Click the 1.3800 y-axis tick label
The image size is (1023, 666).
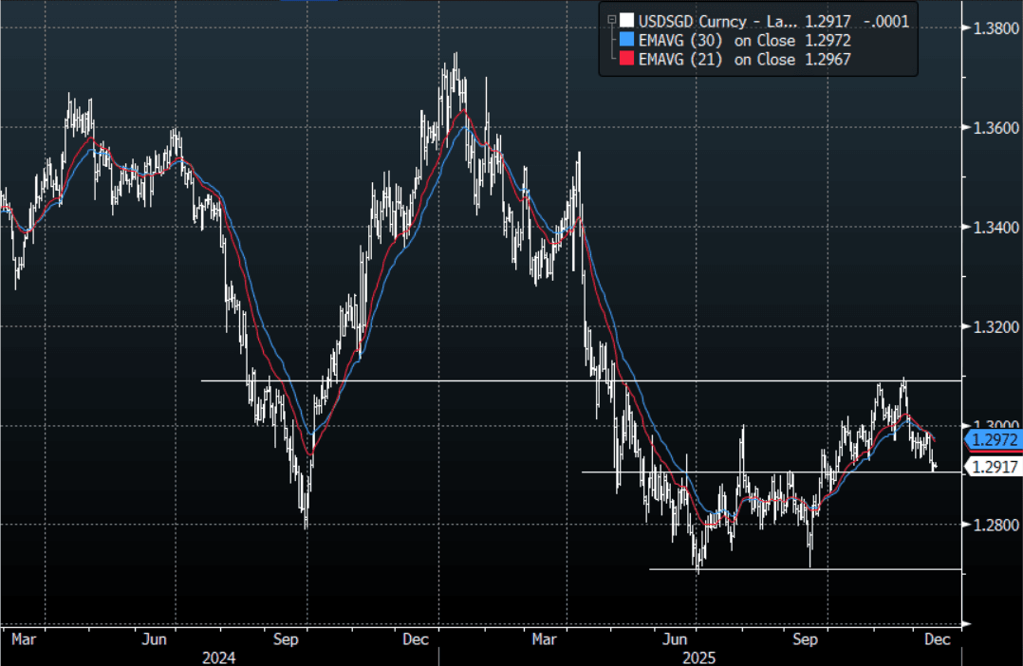click(x=992, y=28)
